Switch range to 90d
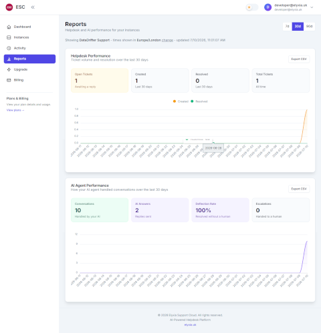 (x=309, y=27)
